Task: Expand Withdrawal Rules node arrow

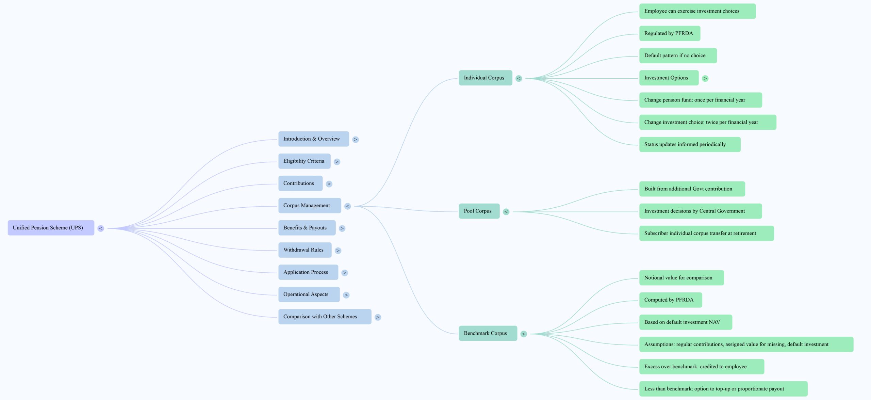Action: 338,251
